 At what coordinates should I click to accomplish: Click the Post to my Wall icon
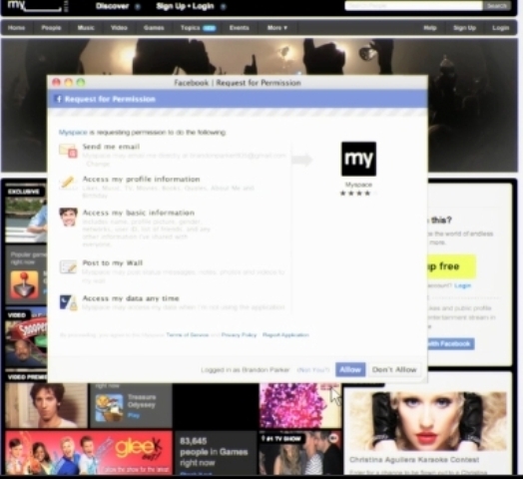[68, 266]
